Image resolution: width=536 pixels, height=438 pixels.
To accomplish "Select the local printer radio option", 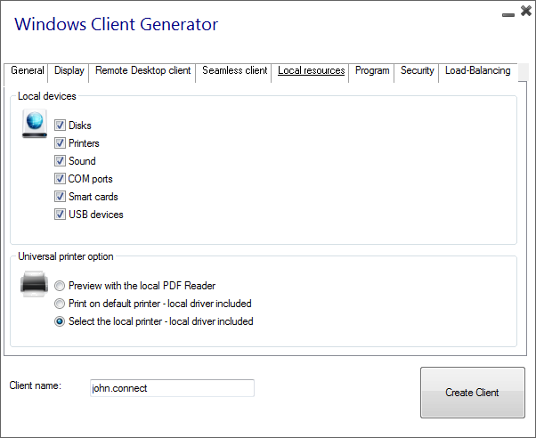I will click(x=60, y=321).
